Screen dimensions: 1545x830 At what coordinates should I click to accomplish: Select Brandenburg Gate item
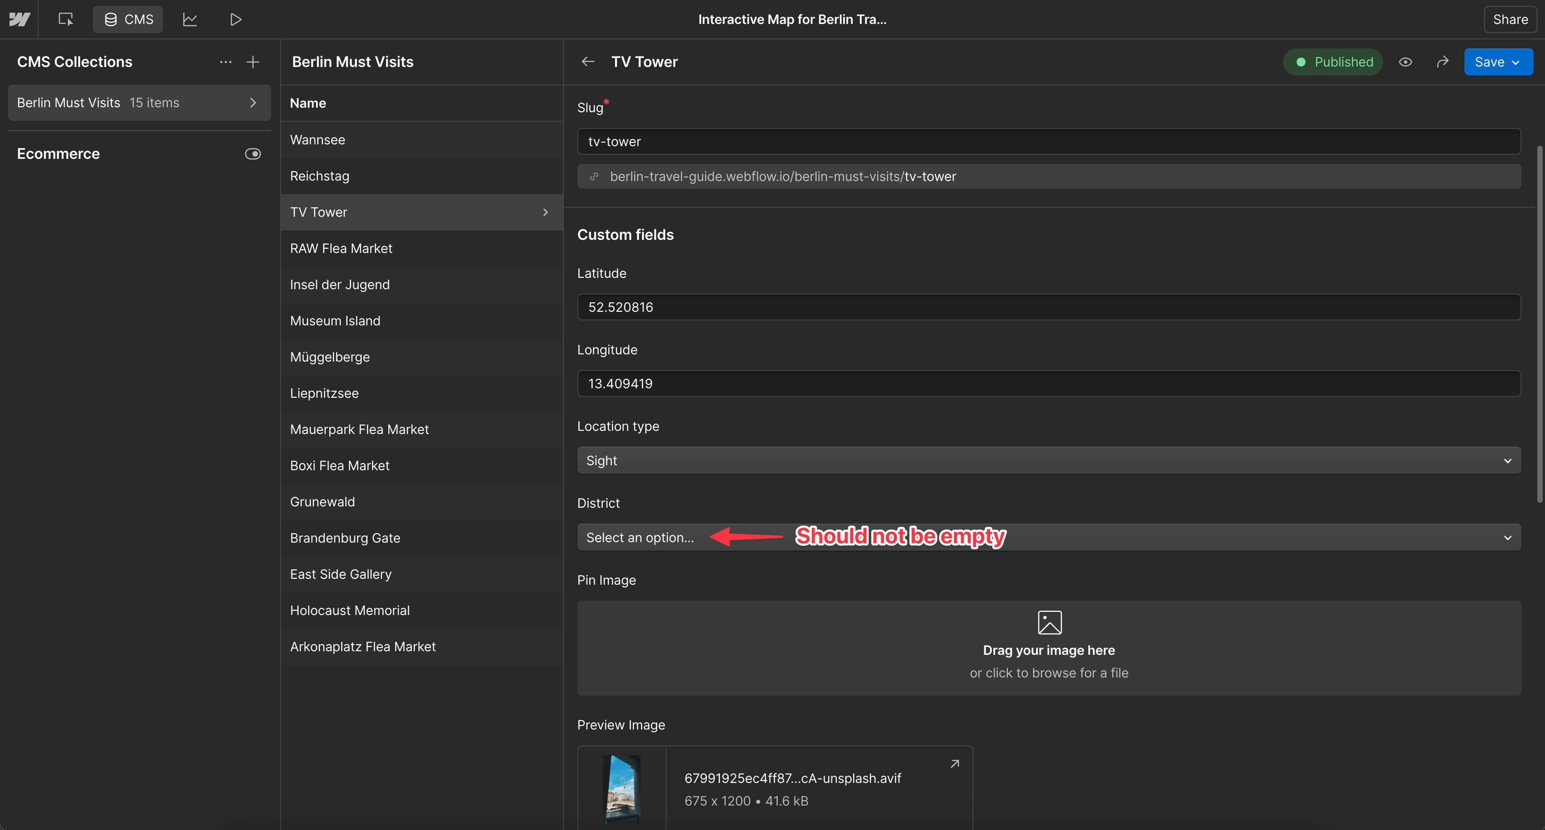[422, 538]
